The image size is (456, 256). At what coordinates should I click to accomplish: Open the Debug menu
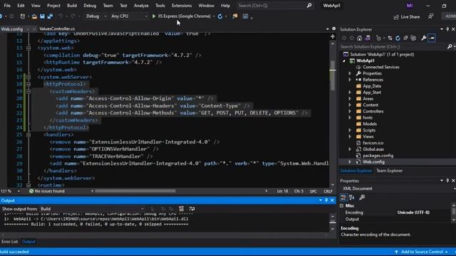coord(90,6)
